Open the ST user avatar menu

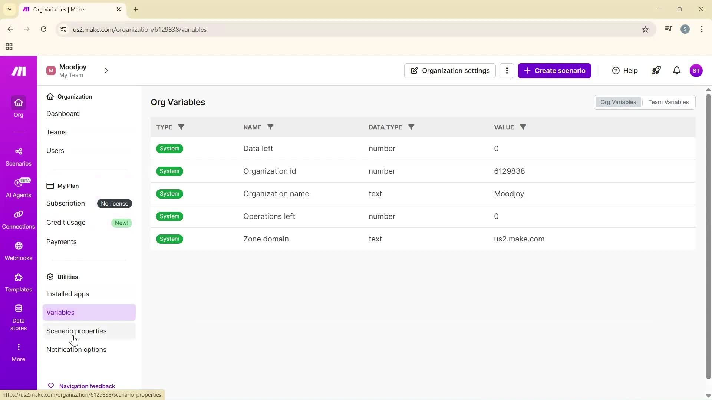[x=697, y=70]
